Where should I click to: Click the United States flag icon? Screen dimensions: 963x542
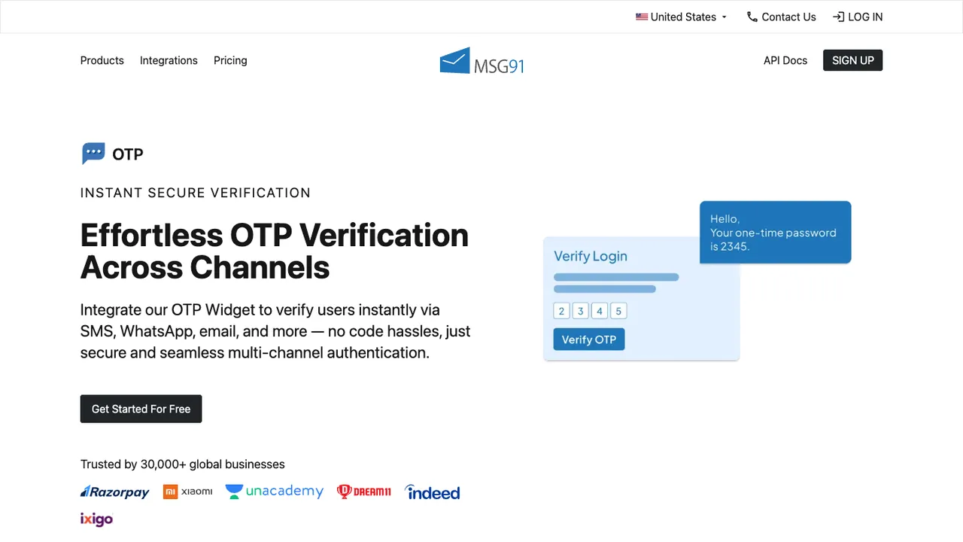click(642, 17)
